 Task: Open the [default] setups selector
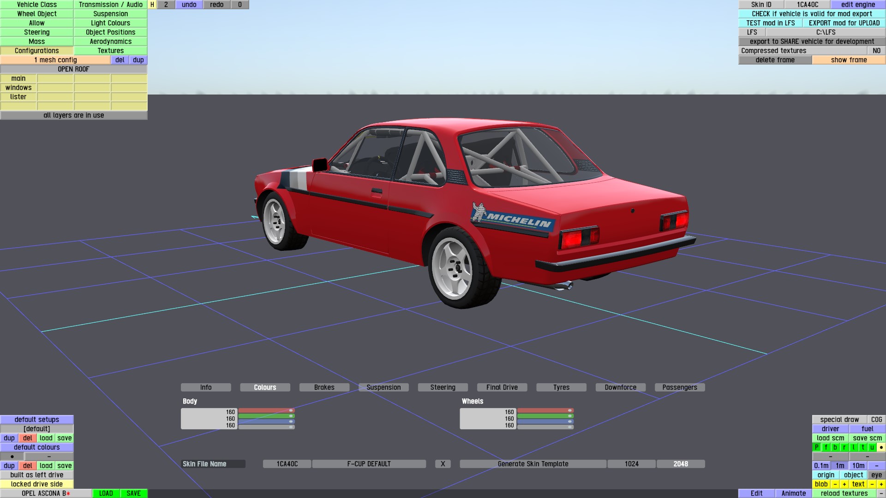point(37,429)
